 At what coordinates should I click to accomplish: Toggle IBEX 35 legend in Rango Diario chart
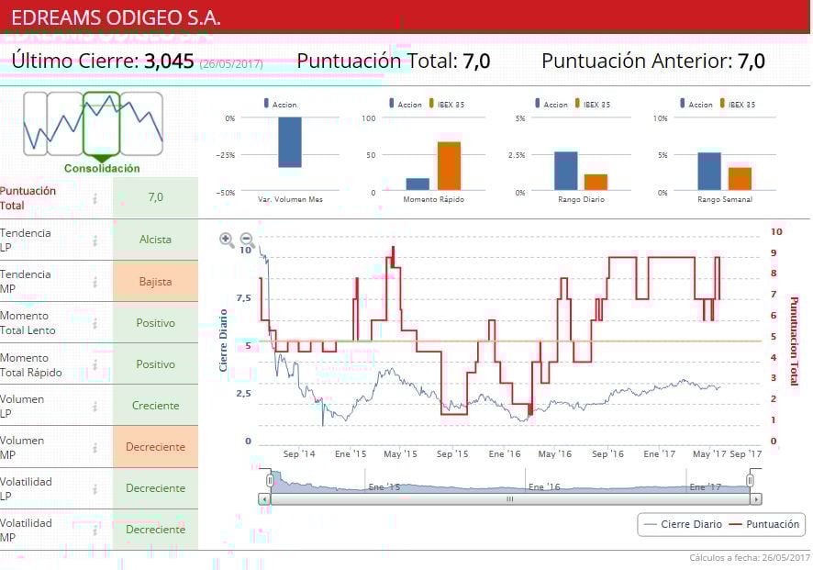click(x=593, y=105)
